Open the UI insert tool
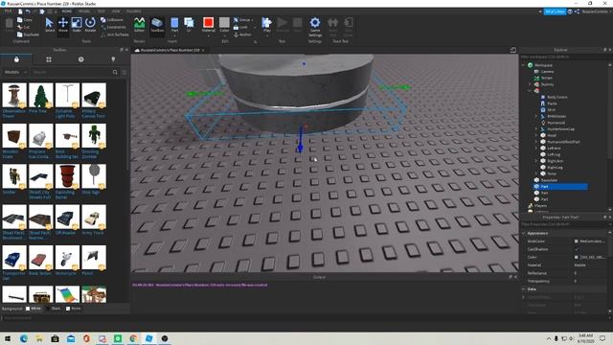613x345 pixels. [189, 25]
